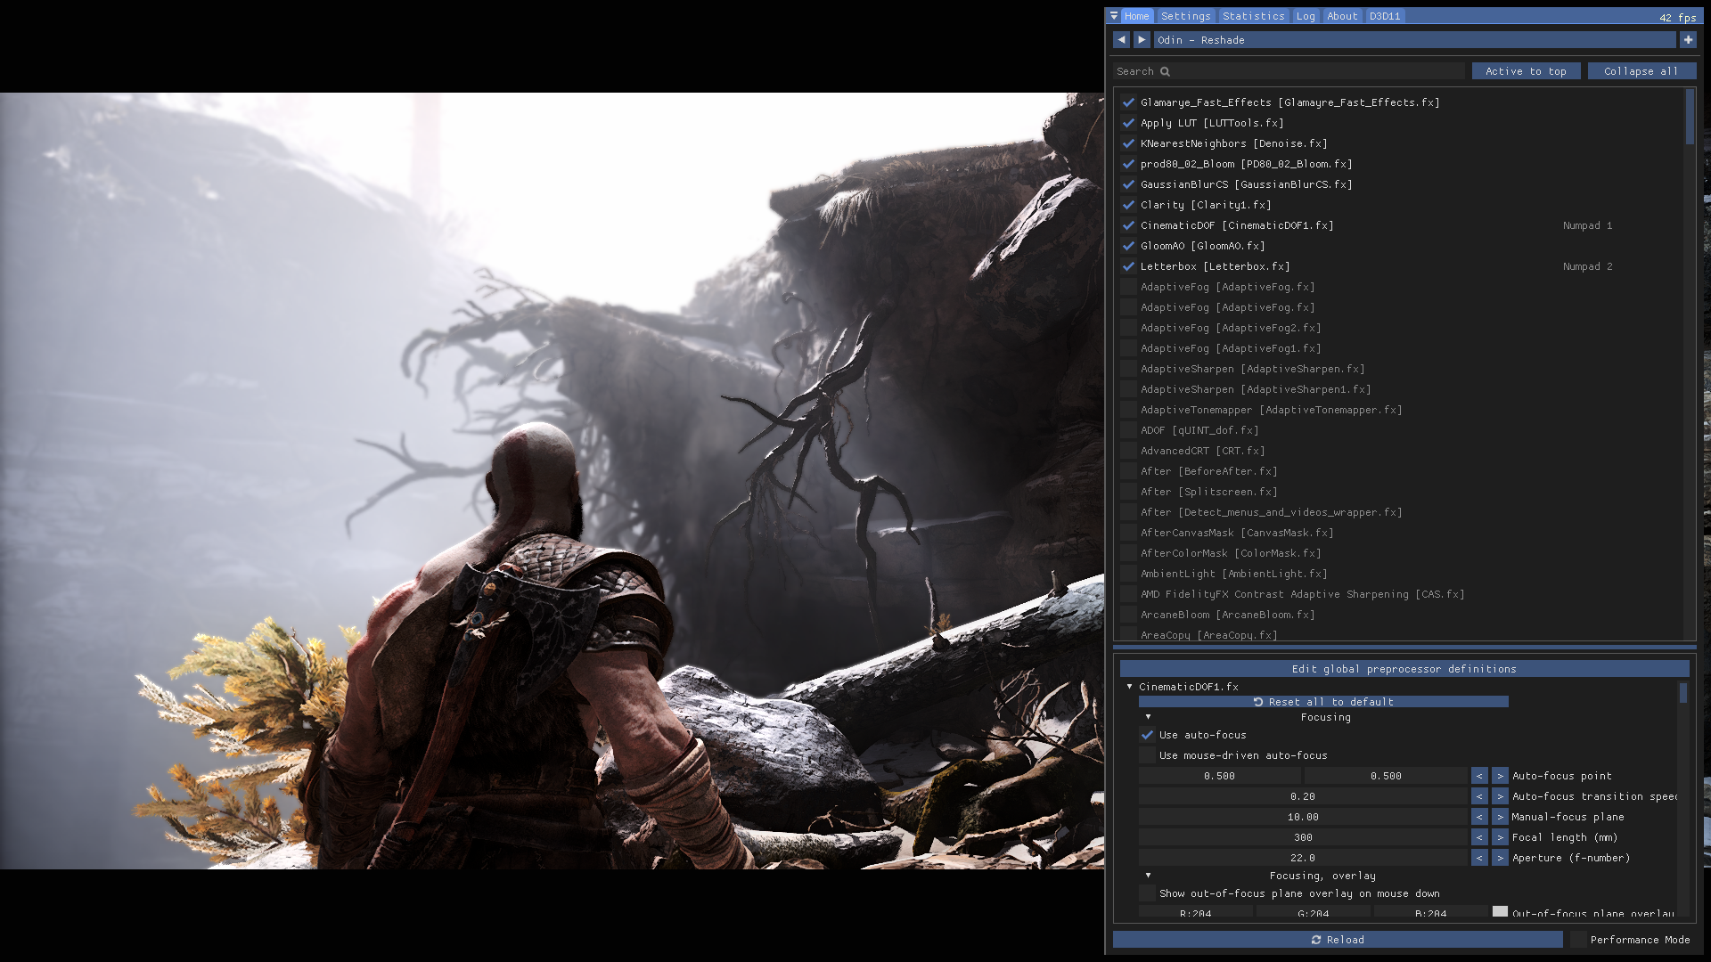
Task: Collapse the Focusing, overlay section
Action: [x=1148, y=876]
